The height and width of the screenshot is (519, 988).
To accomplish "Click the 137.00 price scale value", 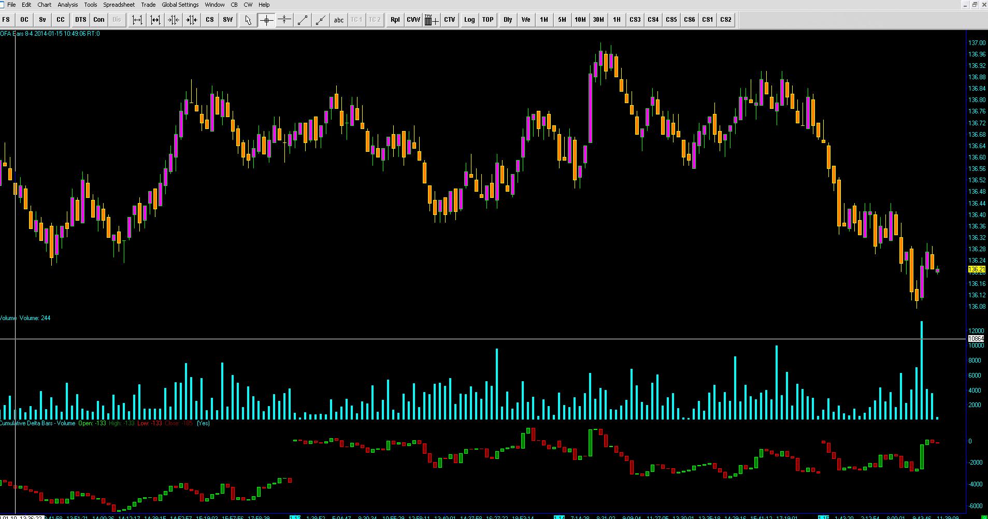I will [977, 43].
